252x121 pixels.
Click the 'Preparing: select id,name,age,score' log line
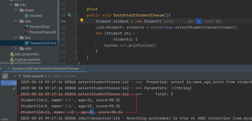136,82
